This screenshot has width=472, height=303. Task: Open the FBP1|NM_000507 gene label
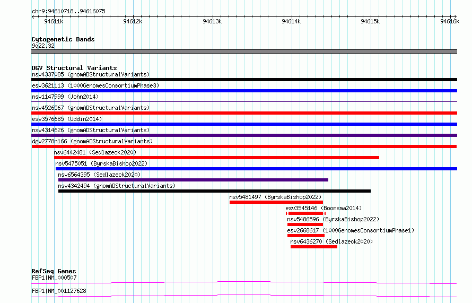pos(54,278)
